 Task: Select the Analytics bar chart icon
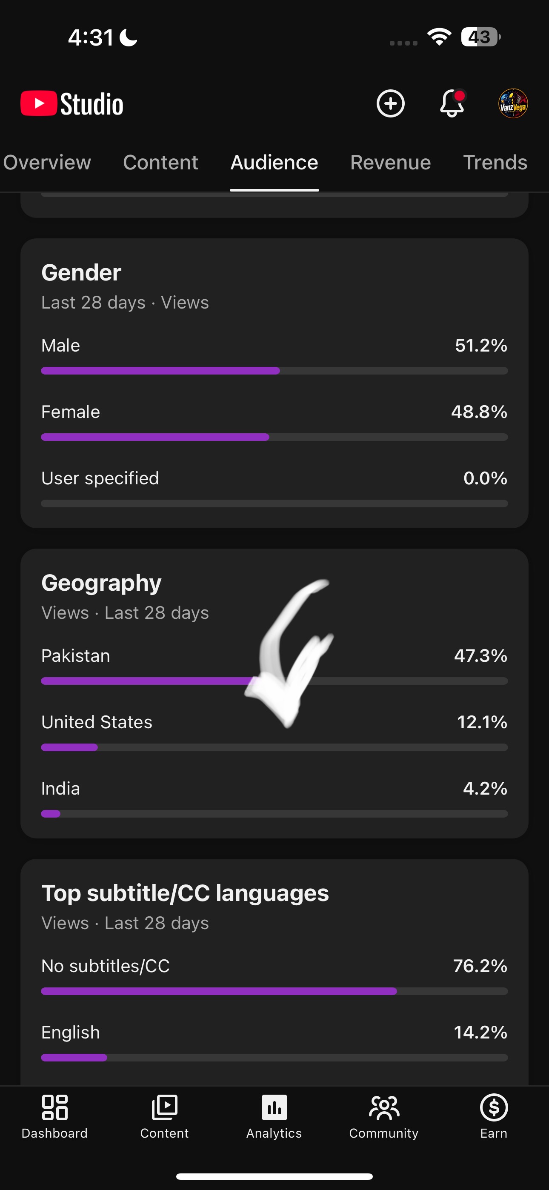coord(274,1107)
